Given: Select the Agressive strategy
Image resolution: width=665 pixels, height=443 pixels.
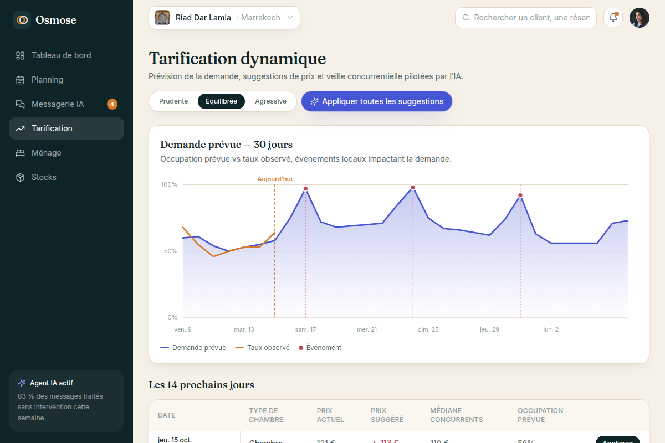Looking at the screenshot, I should 270,101.
